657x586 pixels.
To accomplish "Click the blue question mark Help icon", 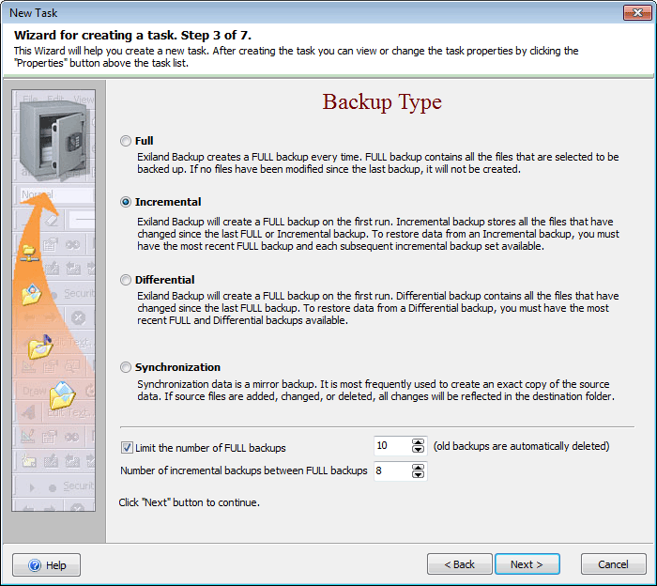I will click(x=35, y=565).
